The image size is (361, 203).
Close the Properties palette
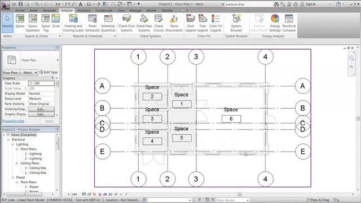tap(57, 47)
